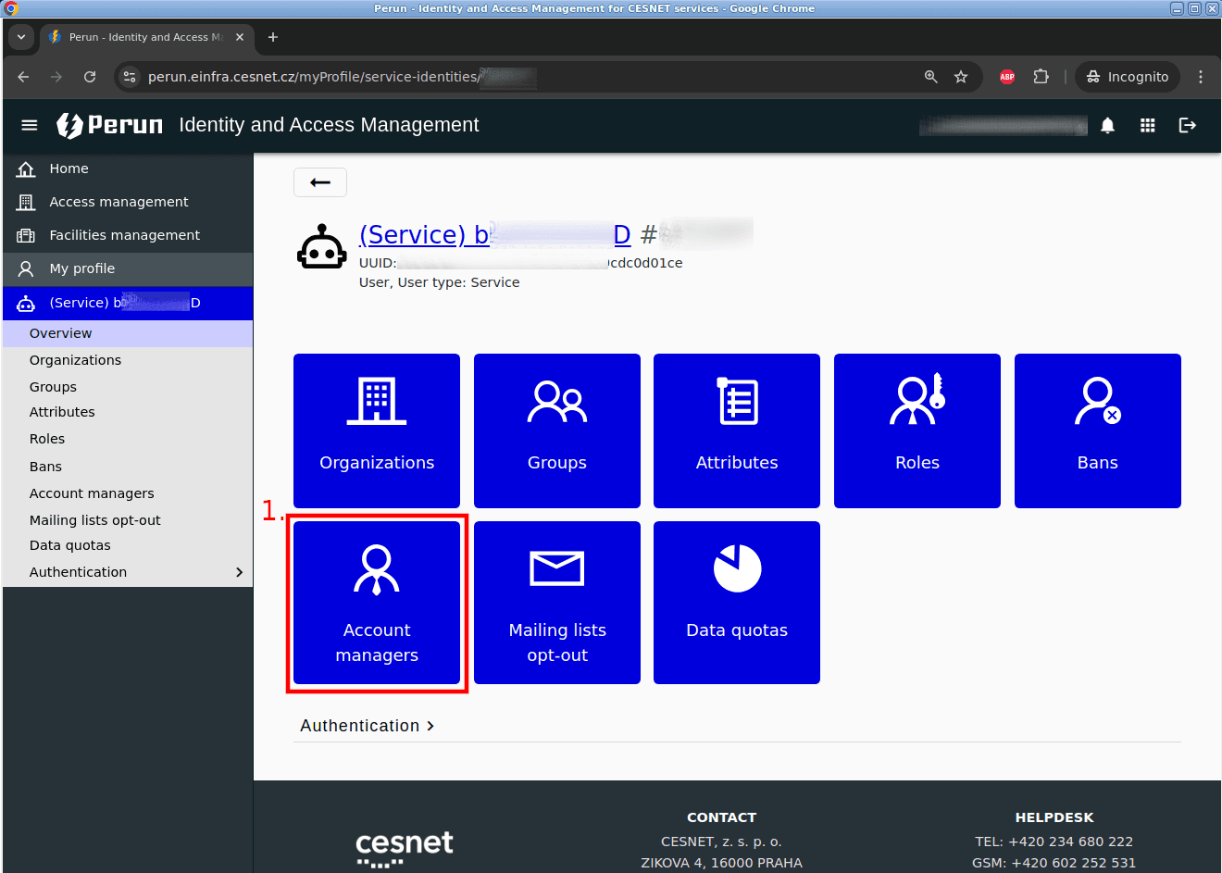Select Access management in sidebar
This screenshot has width=1222, height=873.
pyautogui.click(x=118, y=202)
